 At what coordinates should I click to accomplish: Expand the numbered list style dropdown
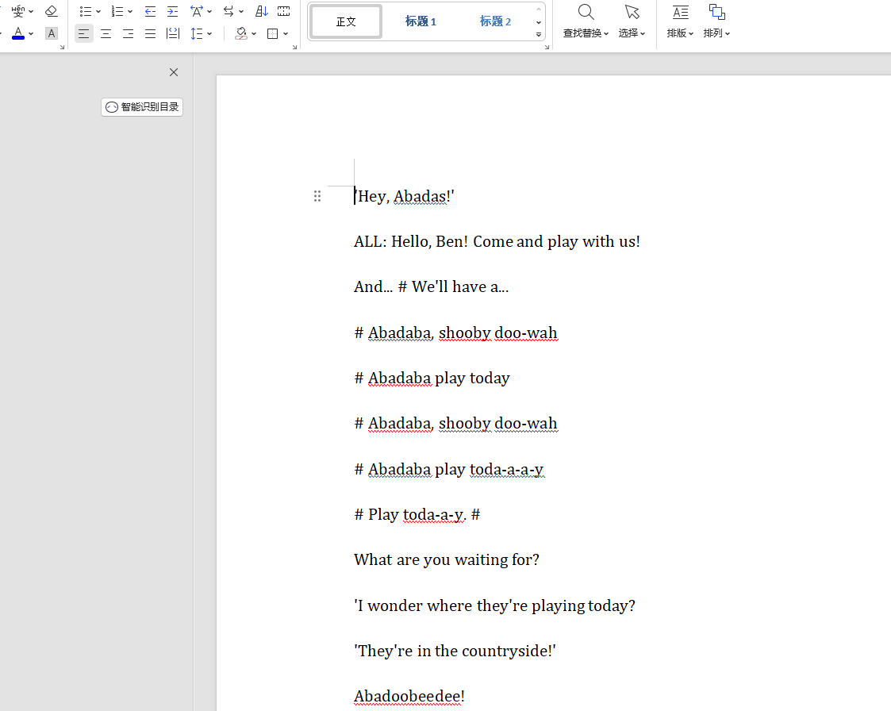coord(130,11)
